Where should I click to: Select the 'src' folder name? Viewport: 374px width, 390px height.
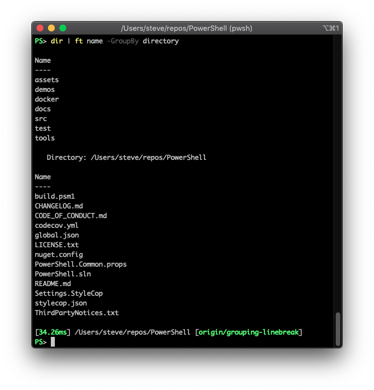(x=41, y=119)
